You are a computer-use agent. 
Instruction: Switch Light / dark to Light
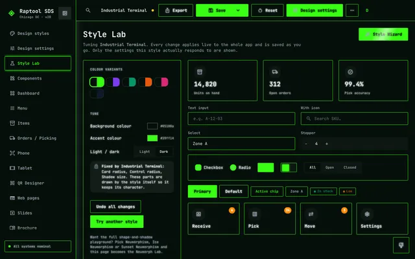(145, 152)
